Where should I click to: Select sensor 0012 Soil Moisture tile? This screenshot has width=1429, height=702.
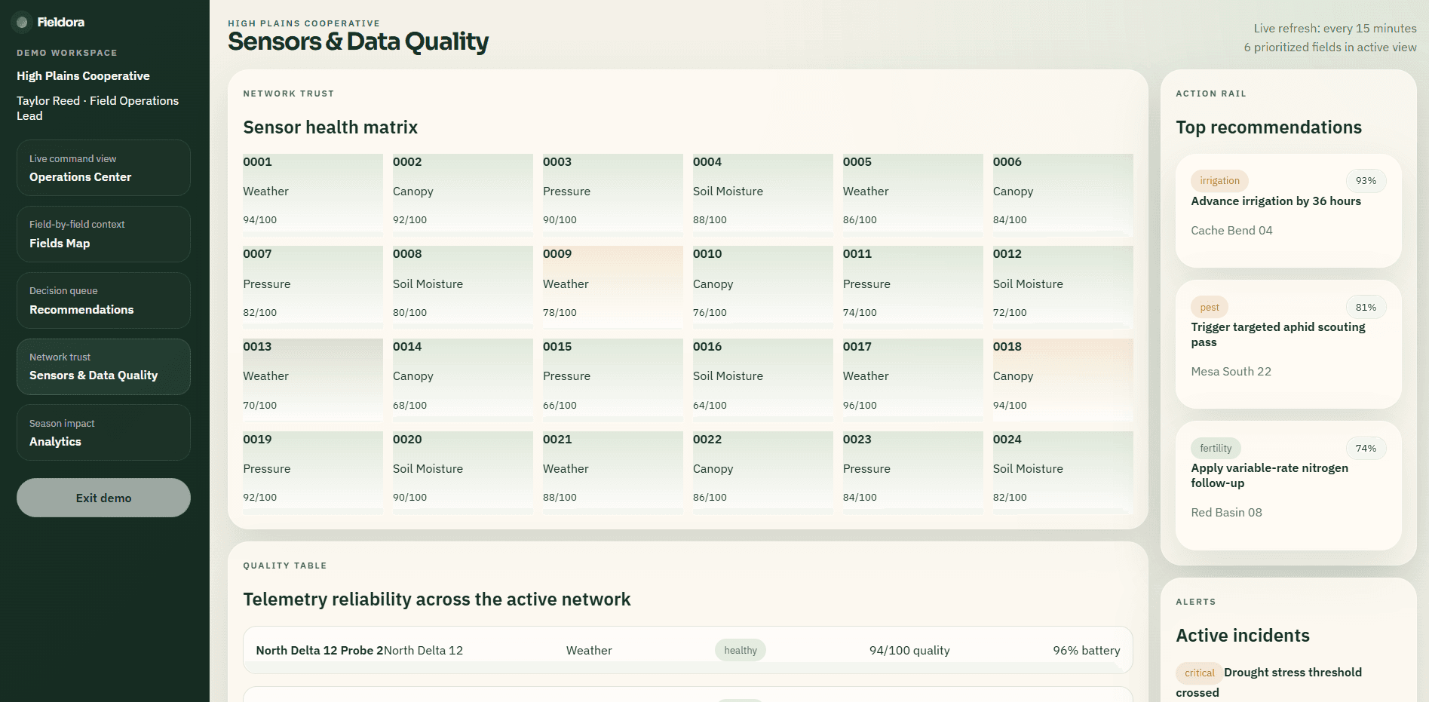point(1063,287)
